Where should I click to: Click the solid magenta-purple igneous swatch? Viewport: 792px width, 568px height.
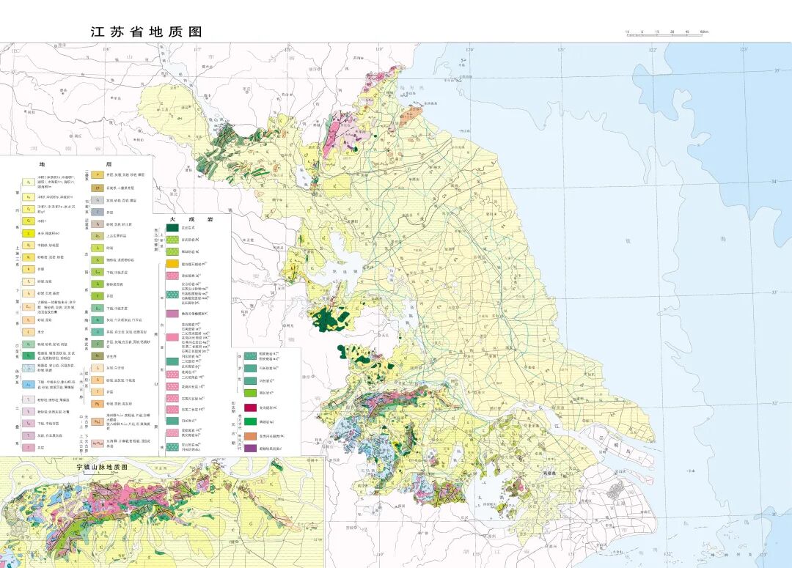172,313
